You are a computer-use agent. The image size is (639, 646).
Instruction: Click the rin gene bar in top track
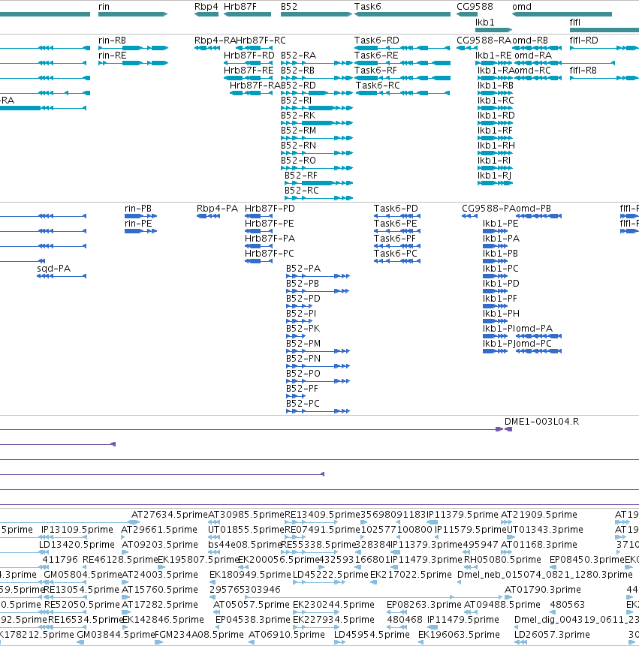pos(133,14)
